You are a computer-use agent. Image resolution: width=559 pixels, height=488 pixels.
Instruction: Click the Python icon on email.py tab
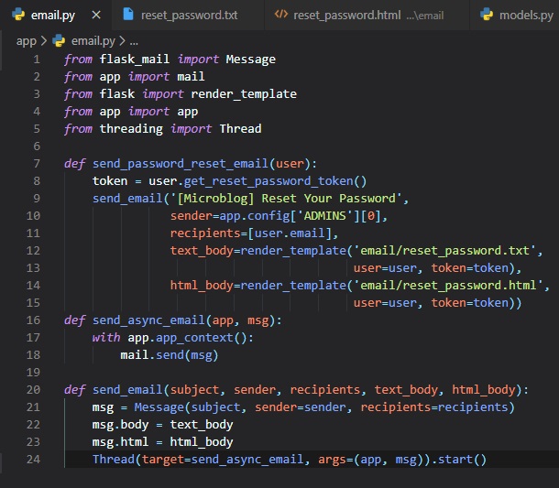[18, 15]
